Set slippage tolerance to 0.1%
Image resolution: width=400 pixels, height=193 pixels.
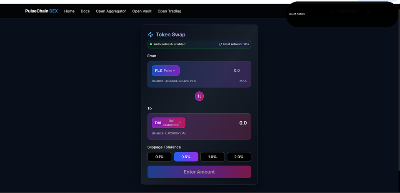(160, 157)
